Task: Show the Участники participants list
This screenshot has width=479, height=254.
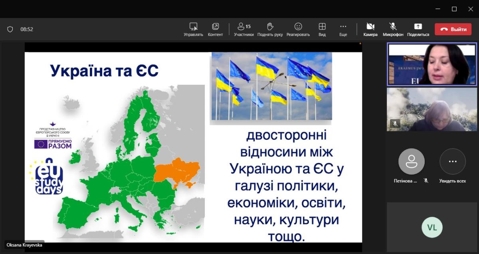Action: (243, 30)
